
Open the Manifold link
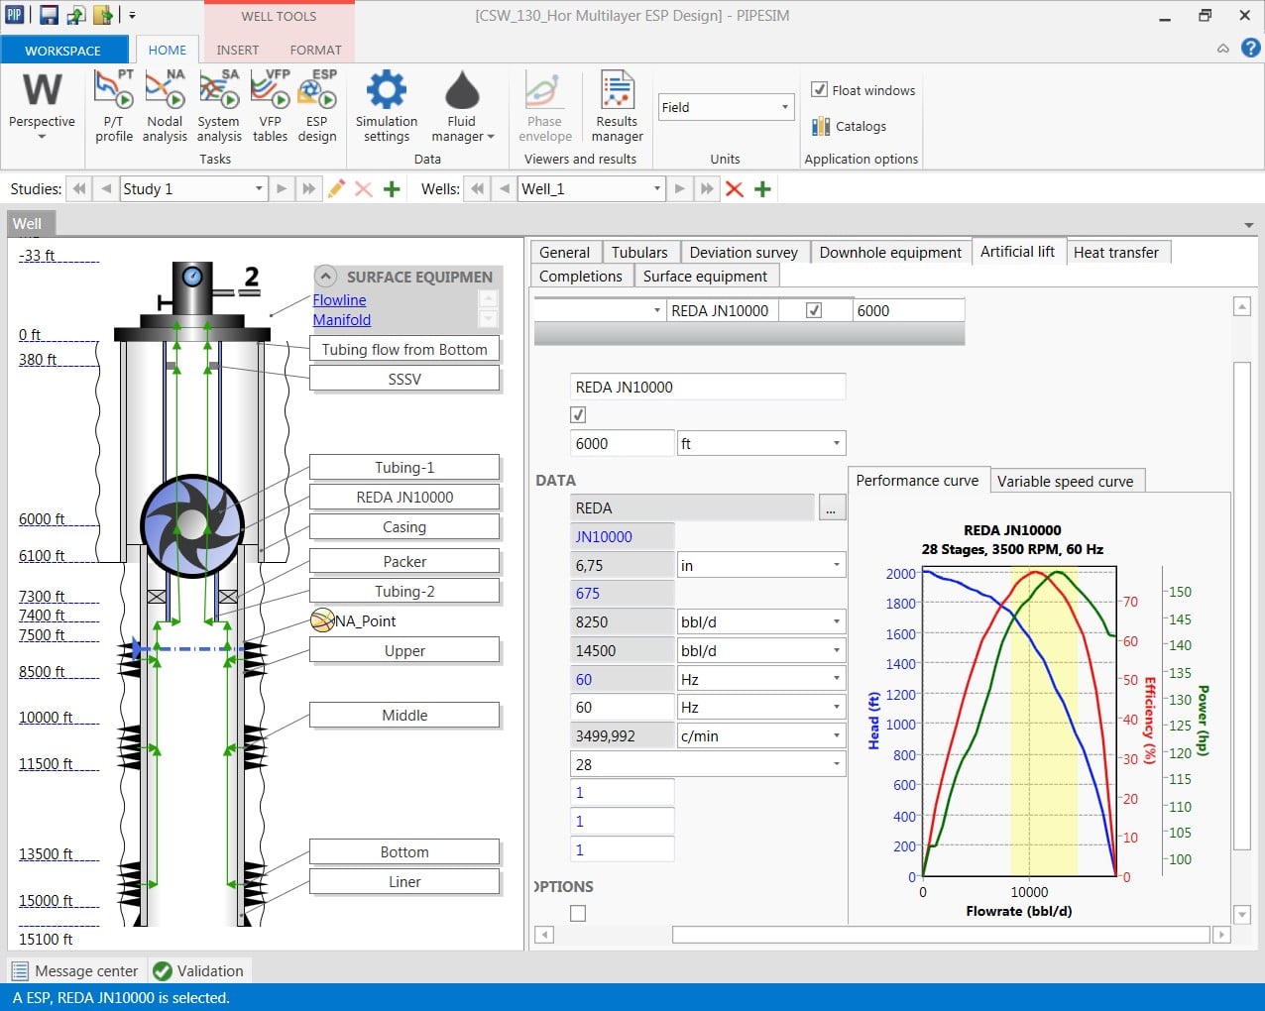click(342, 319)
